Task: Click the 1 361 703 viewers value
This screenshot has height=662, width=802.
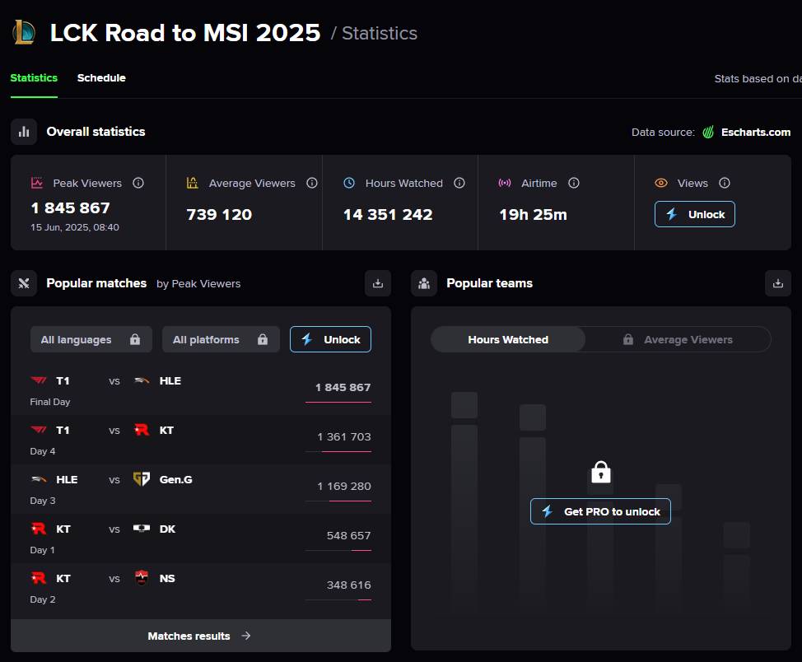Action: (343, 436)
